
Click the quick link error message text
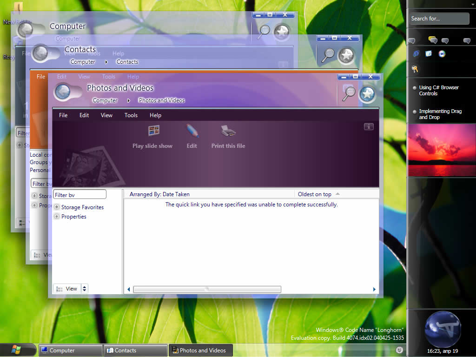point(251,205)
